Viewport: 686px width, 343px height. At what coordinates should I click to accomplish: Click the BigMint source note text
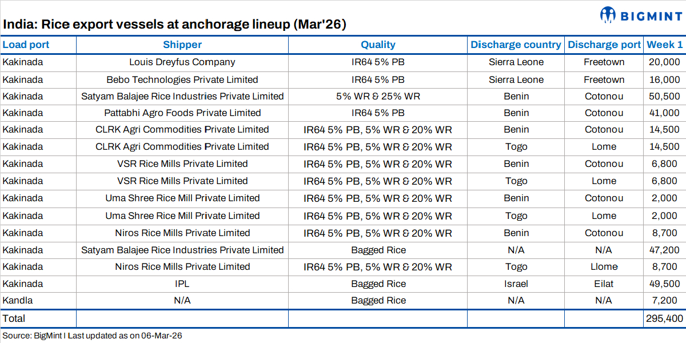coord(92,336)
